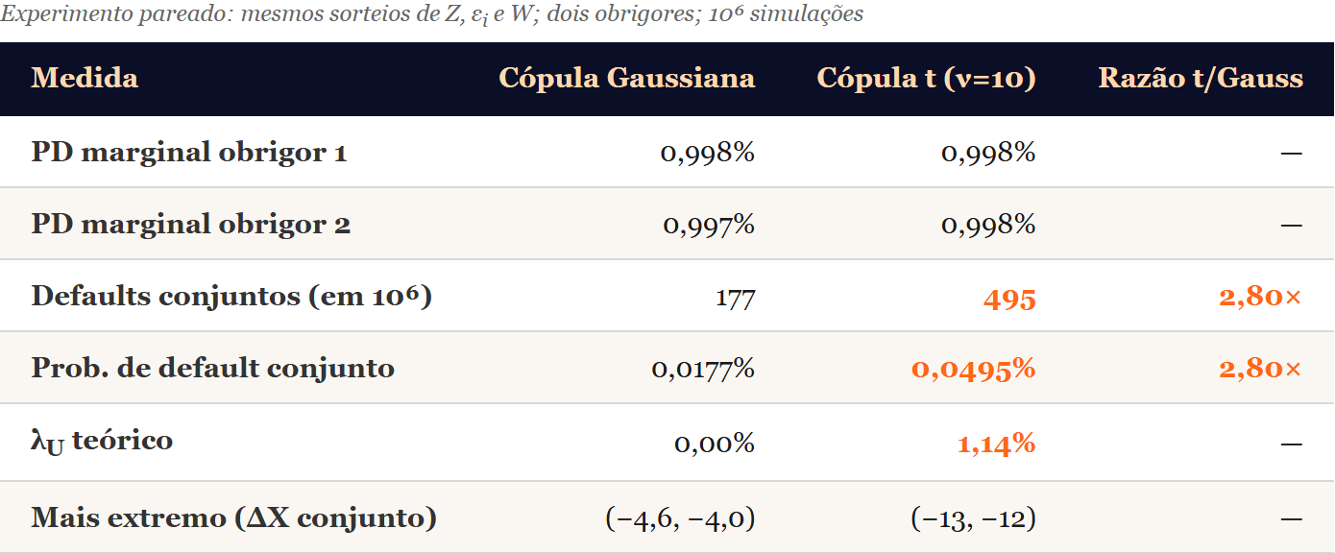
Task: Click the (−4,6, −4,0) extreme value cell
Action: [680, 519]
